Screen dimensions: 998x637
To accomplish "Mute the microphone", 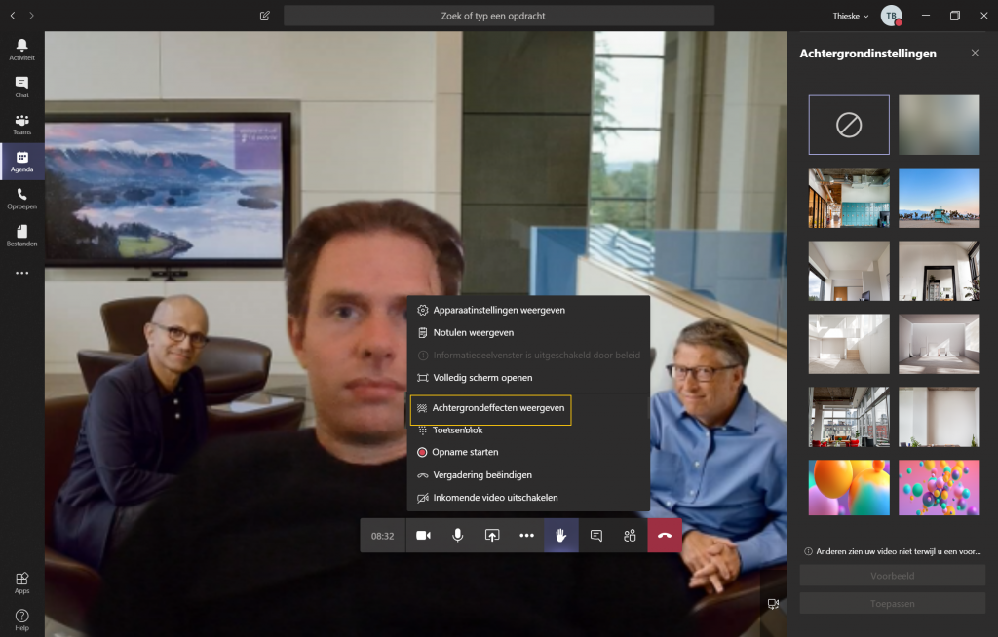I will coord(458,535).
